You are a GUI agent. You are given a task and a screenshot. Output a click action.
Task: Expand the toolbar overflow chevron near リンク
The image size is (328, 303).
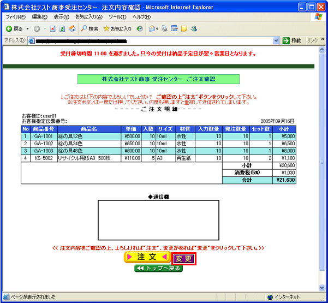click(x=323, y=39)
